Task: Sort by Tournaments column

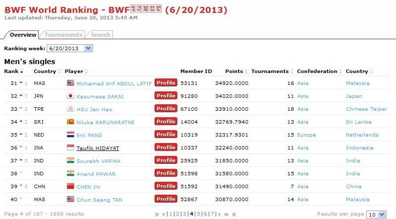Action: tap(272, 72)
